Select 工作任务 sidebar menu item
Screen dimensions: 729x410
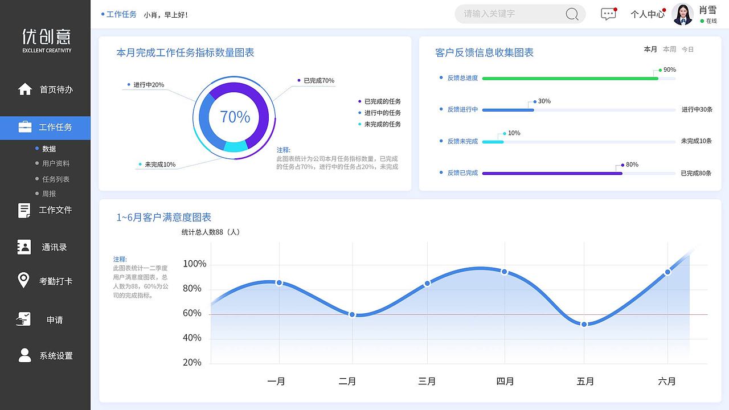[45, 128]
